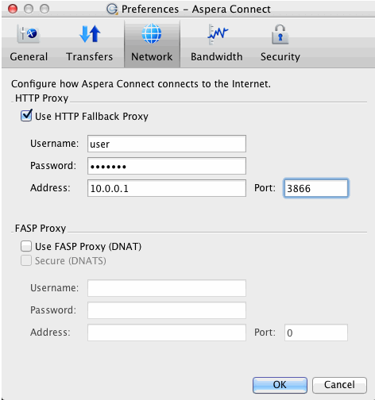Open the Bandwidth graph icon
This screenshot has width=375, height=400.
pyautogui.click(x=217, y=34)
